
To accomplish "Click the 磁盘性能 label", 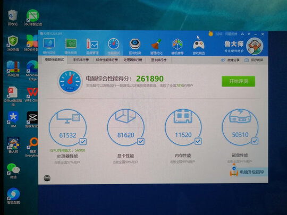I will tap(240, 155).
